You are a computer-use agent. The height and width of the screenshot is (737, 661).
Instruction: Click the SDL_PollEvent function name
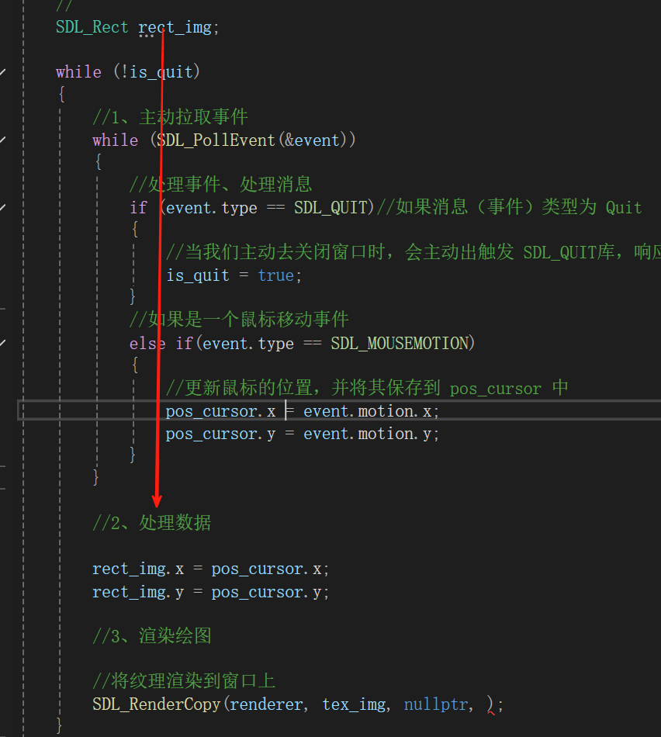pos(216,140)
